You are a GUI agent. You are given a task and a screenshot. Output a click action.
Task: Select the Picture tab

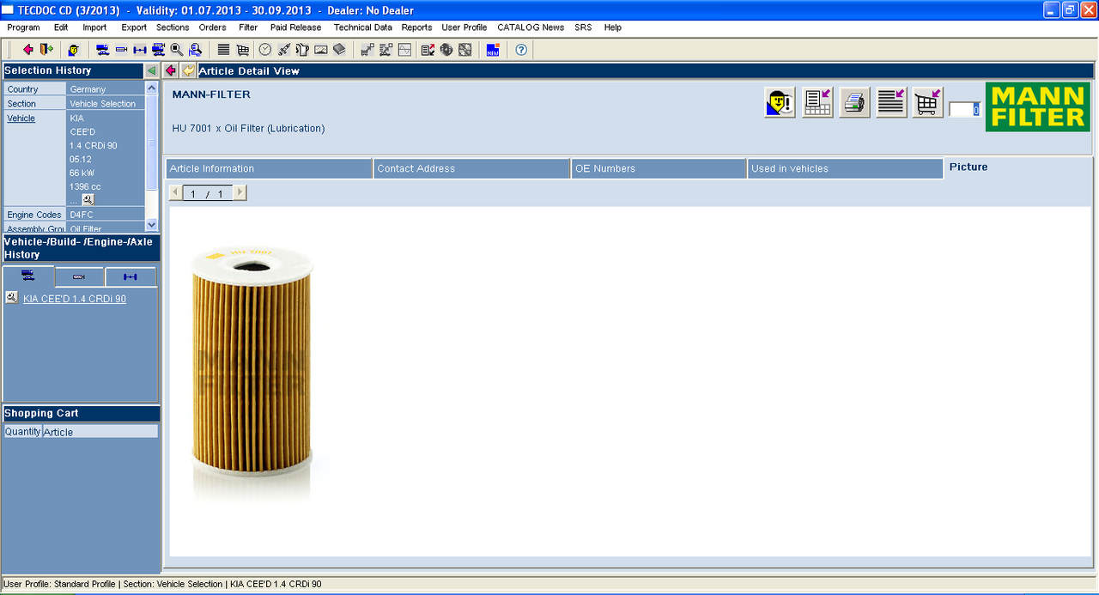click(x=968, y=167)
